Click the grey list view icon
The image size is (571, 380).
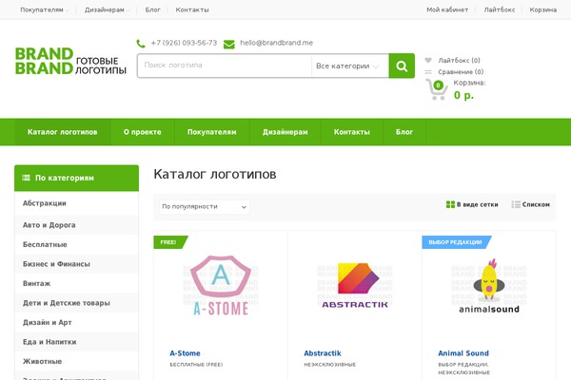click(x=516, y=204)
